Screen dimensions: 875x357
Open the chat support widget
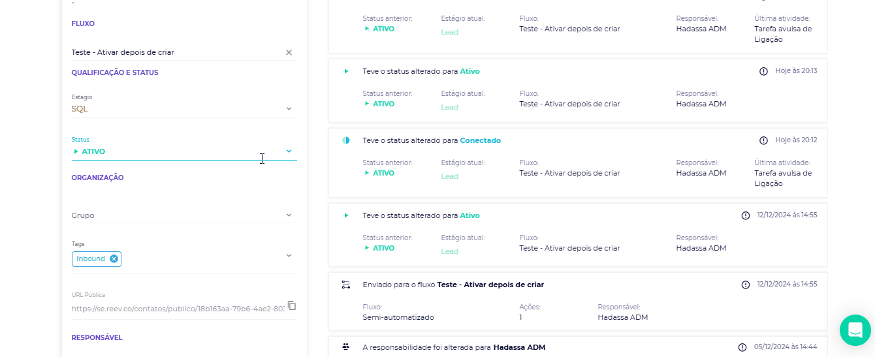[855, 330]
